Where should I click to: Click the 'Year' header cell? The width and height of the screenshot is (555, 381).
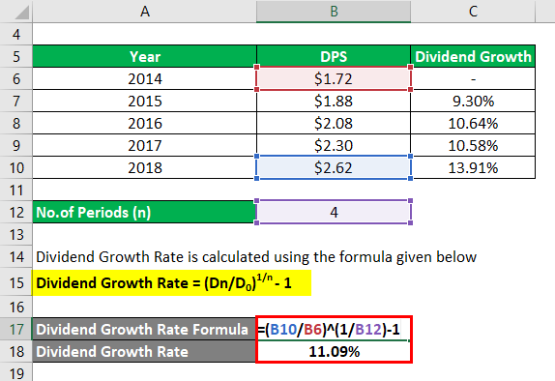pyautogui.click(x=144, y=57)
